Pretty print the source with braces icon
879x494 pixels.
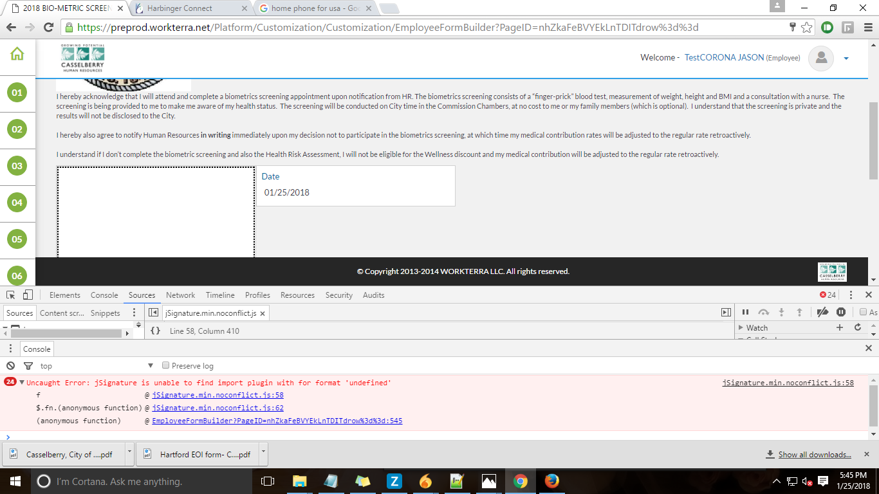[155, 331]
